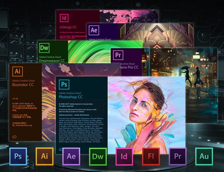Click Adobe Creative Cloud text on After Effects splash

coord(100,39)
